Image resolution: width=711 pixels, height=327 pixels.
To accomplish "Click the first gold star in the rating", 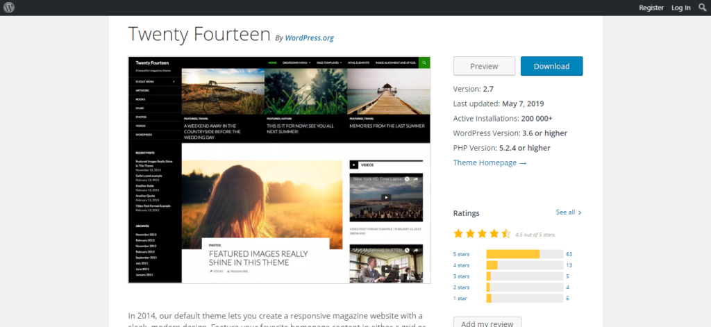I will (458, 233).
